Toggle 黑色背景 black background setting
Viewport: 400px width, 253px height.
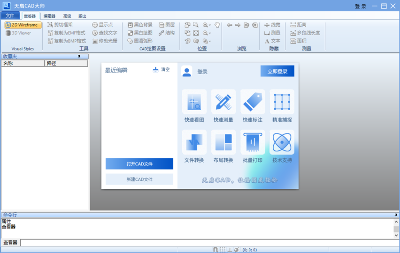click(x=140, y=25)
